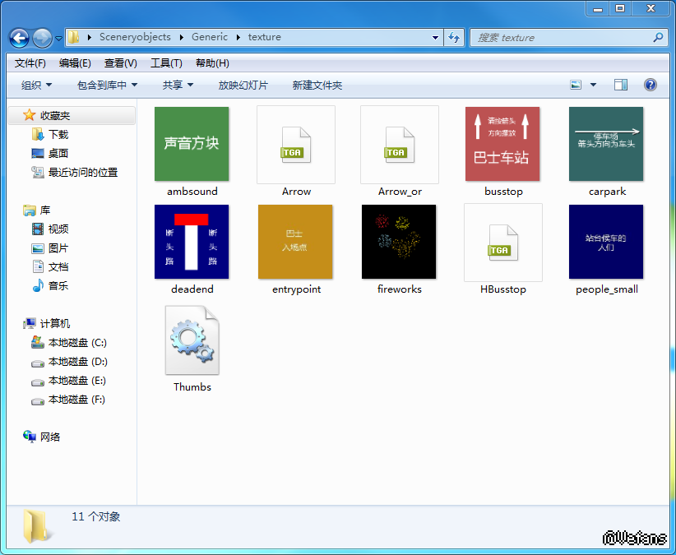Open the 组织 dropdown
The height and width of the screenshot is (555, 676).
[36, 86]
